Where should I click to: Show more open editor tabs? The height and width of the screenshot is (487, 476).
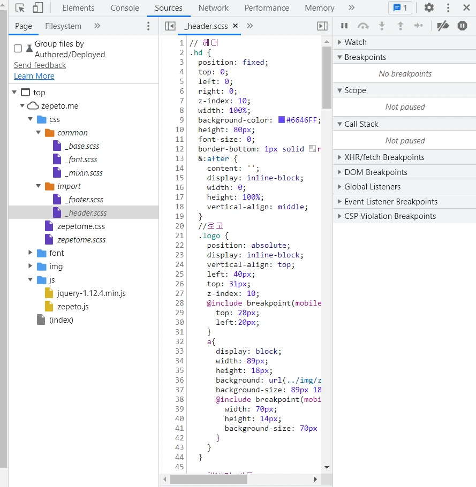(250, 26)
